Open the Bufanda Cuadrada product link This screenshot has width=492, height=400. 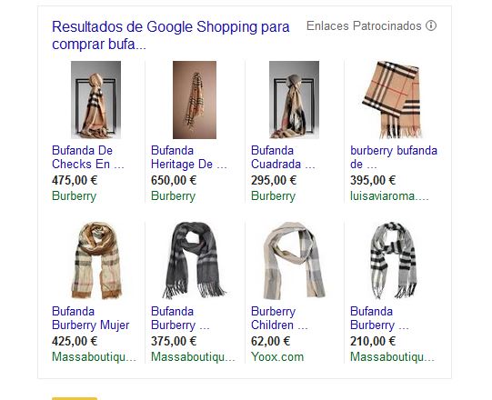[283, 157]
